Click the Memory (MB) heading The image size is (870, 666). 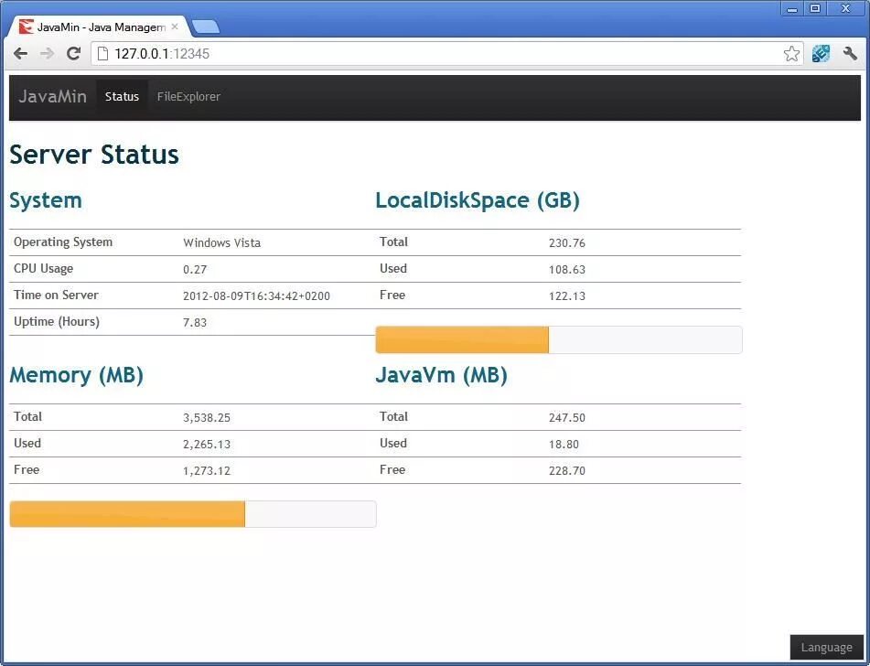[x=77, y=375]
